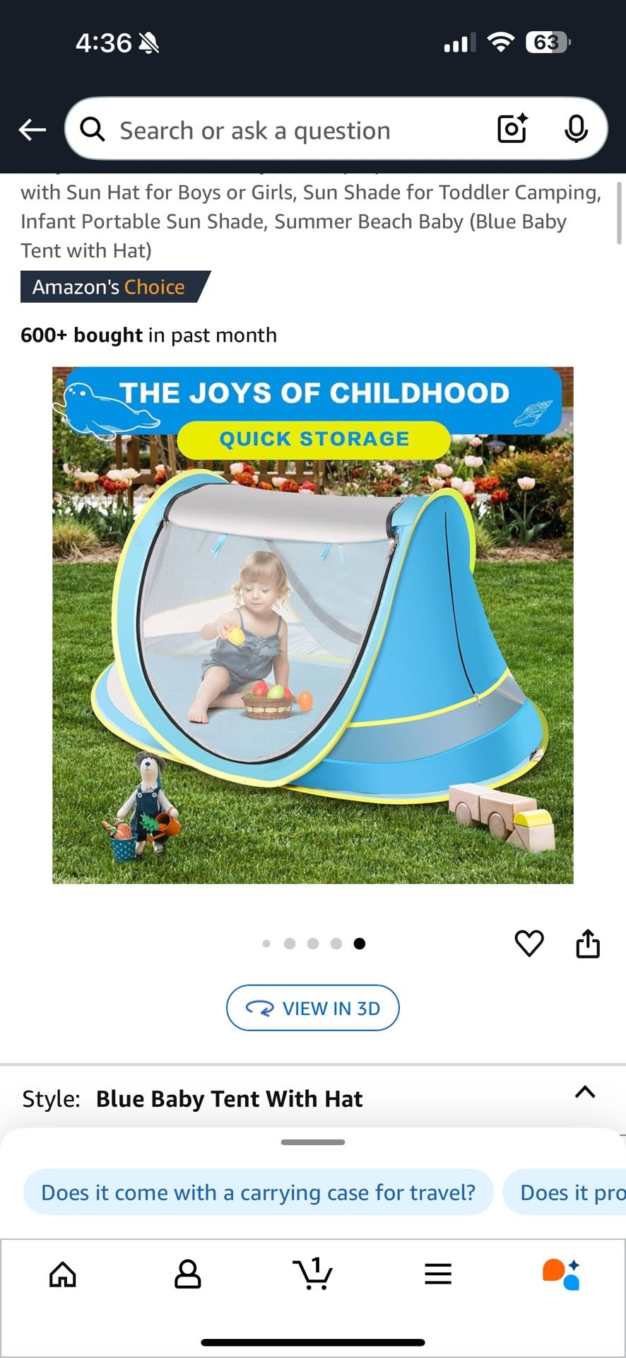Collapse the Style section chevron
This screenshot has width=626, height=1358.
[585, 1091]
